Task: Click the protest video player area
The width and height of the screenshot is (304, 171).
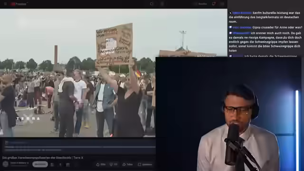Action: coord(77,73)
